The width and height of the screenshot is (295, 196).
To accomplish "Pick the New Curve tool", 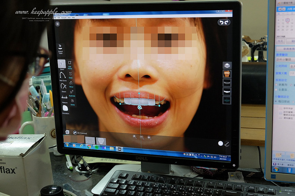I will 63,76.
